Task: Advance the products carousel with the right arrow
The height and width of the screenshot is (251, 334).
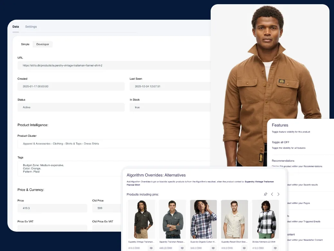Action: click(279, 194)
